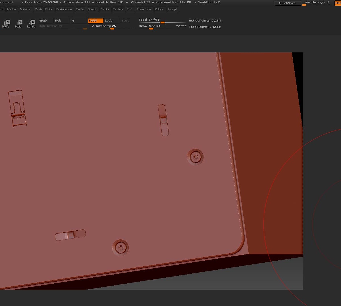
Task: Toggle the M material mode
Action: (x=78, y=21)
